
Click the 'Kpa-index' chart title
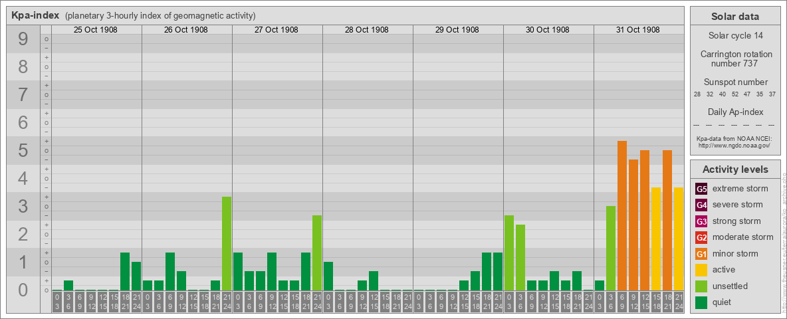click(36, 15)
